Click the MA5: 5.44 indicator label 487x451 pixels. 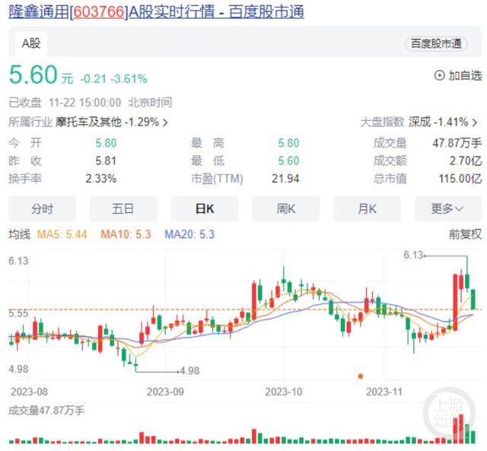(x=62, y=234)
